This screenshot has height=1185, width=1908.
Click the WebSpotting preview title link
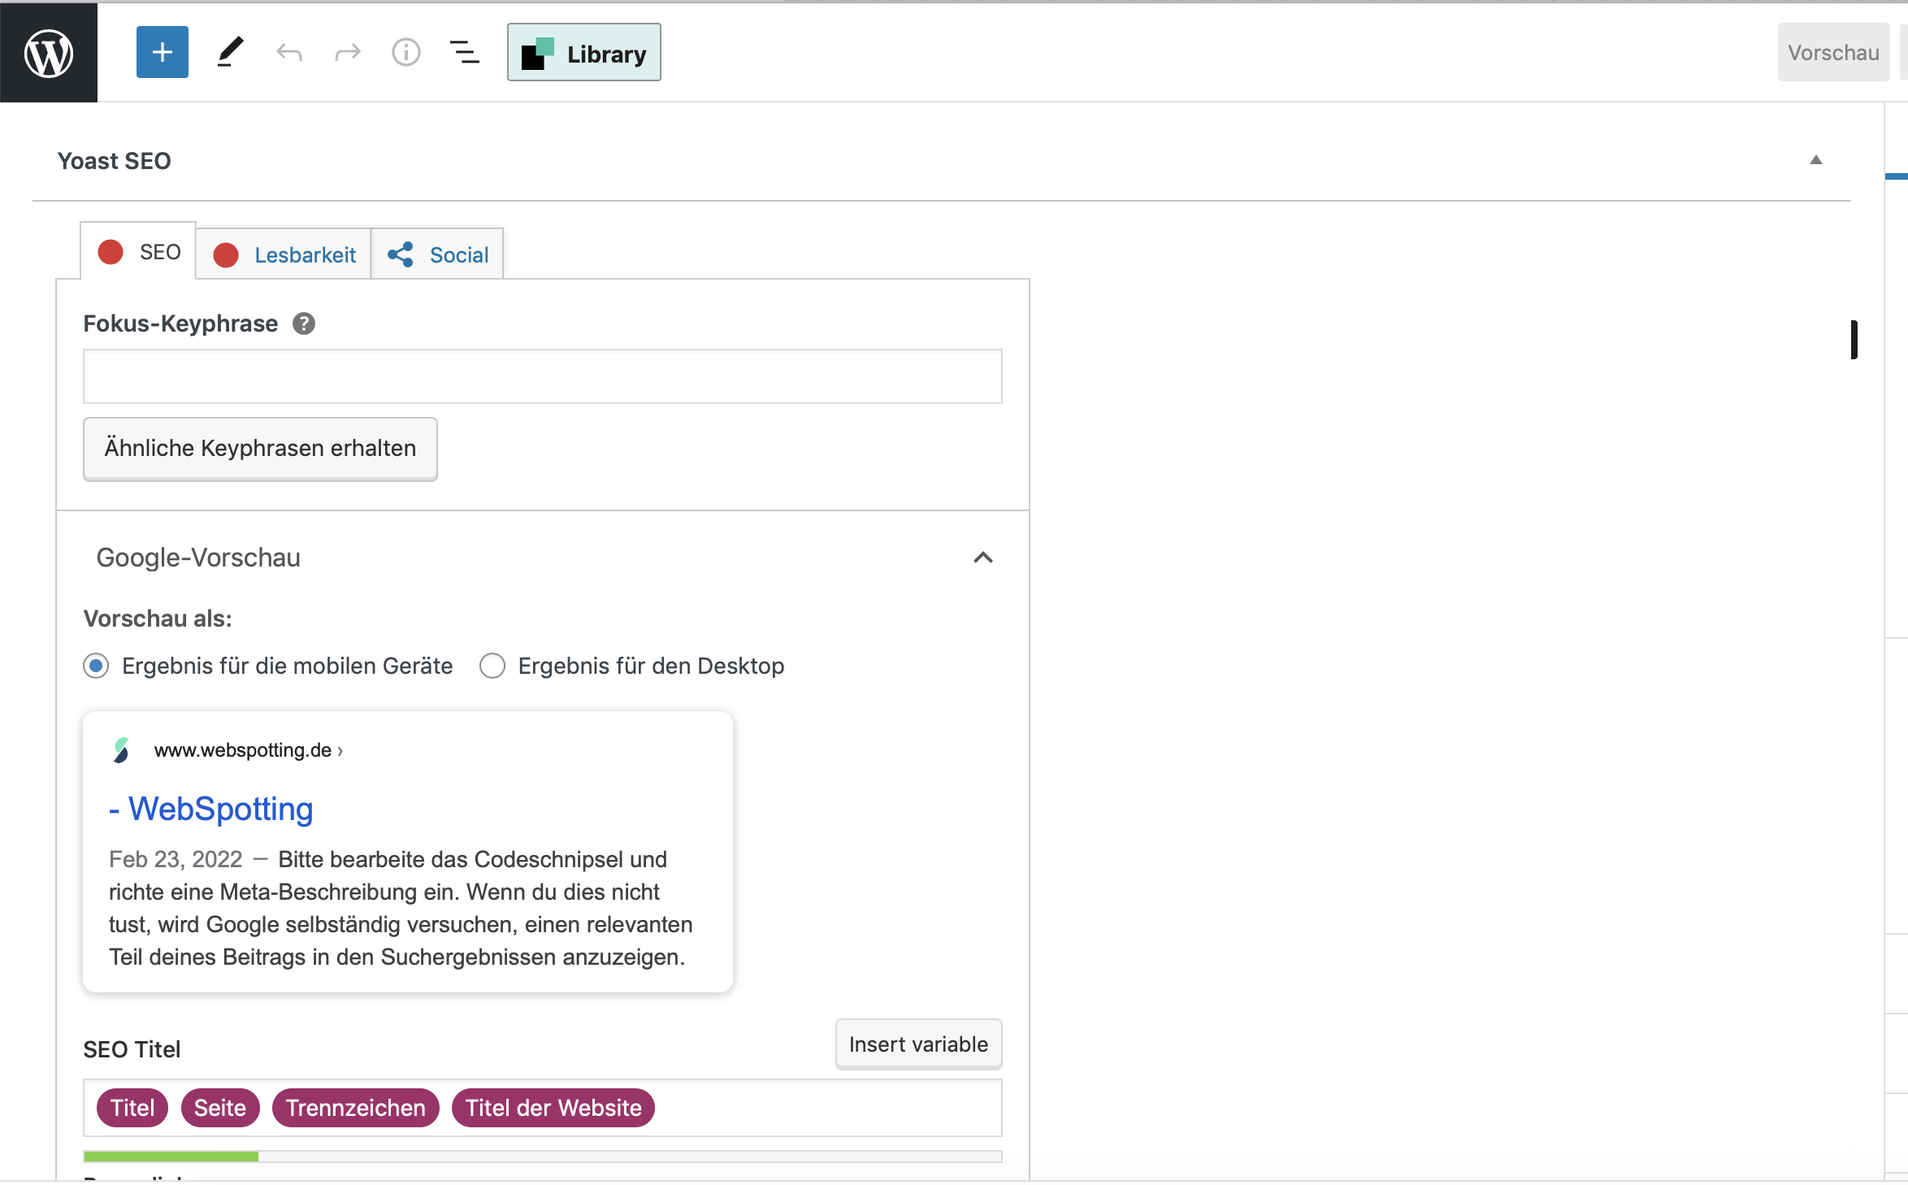(211, 809)
